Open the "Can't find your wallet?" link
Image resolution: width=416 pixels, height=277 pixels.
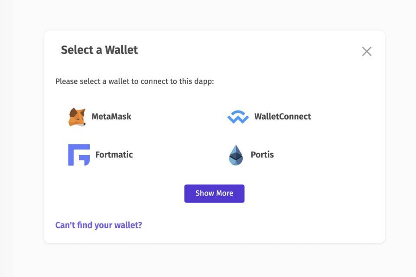[99, 225]
